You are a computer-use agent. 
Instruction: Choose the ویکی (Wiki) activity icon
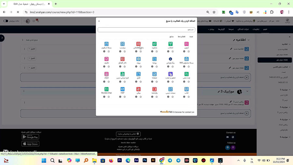[138, 89]
